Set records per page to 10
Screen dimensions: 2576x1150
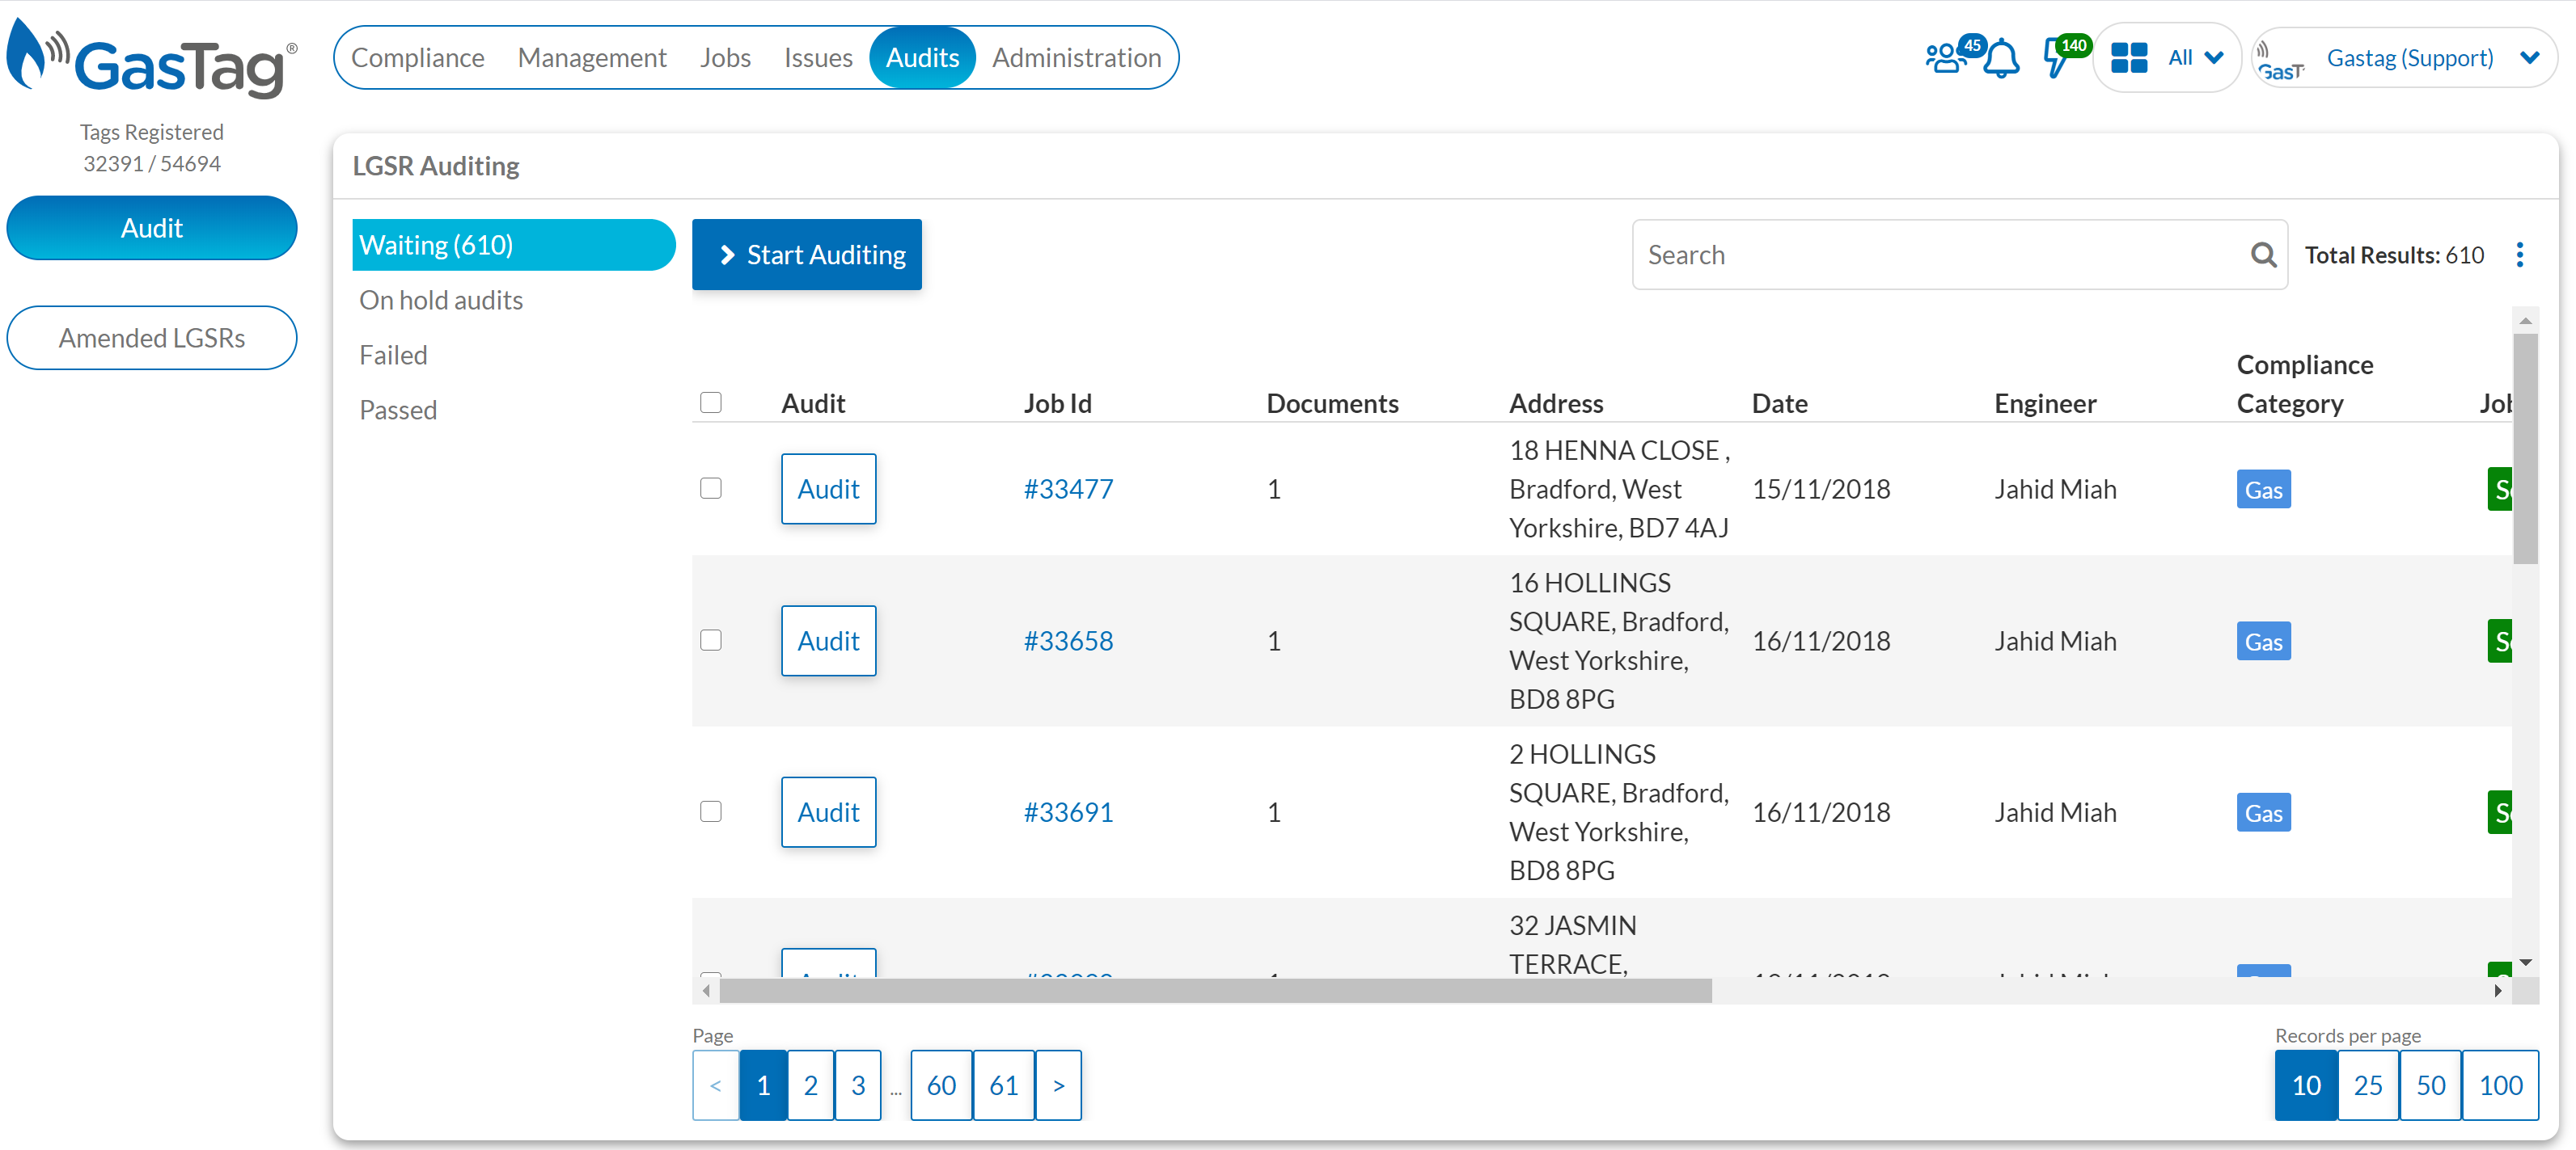(x=2305, y=1085)
